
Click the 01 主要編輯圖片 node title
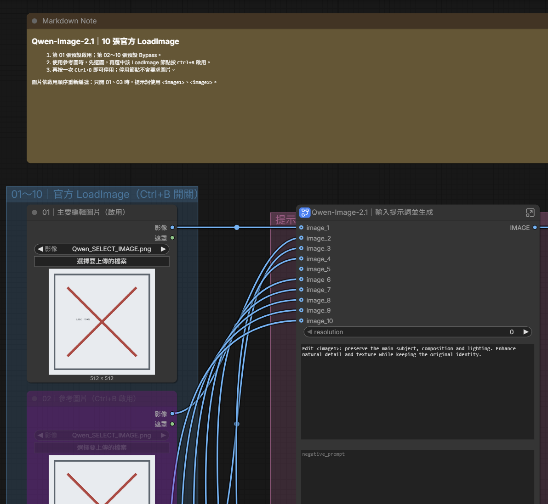pos(84,212)
